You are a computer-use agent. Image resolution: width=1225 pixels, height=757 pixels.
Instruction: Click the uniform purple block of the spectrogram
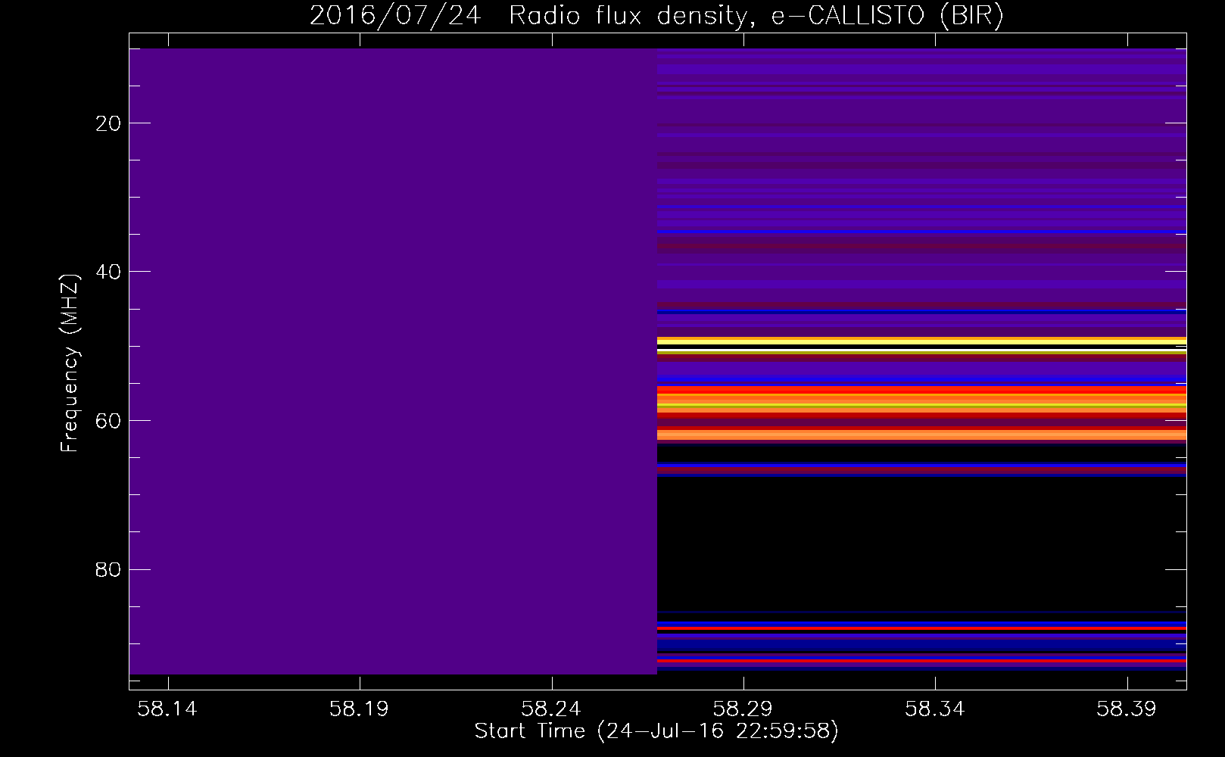393,361
